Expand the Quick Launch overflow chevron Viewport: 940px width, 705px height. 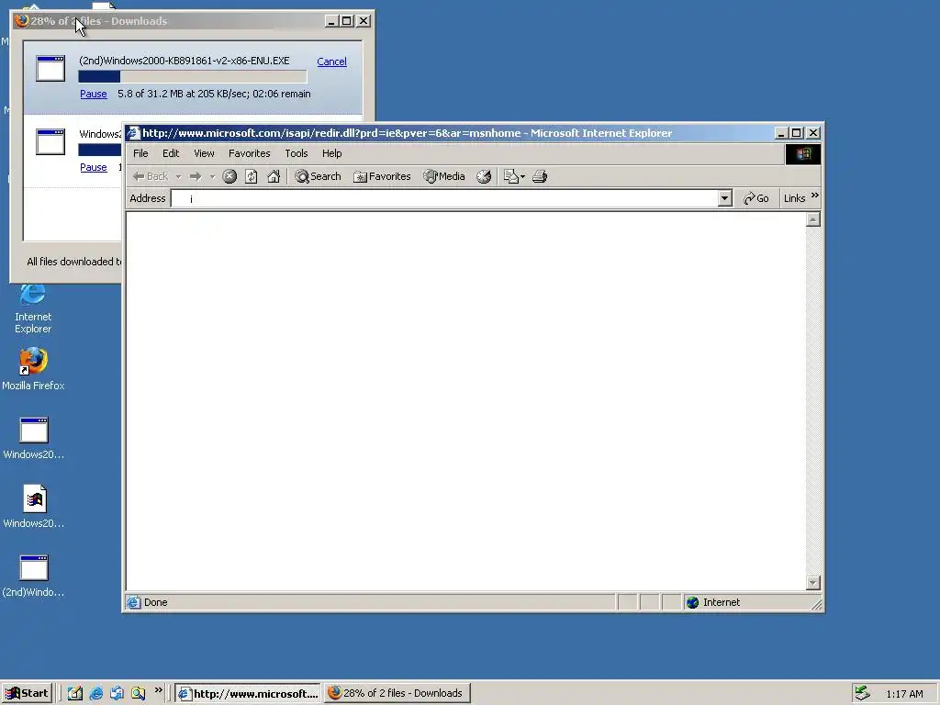158,690
